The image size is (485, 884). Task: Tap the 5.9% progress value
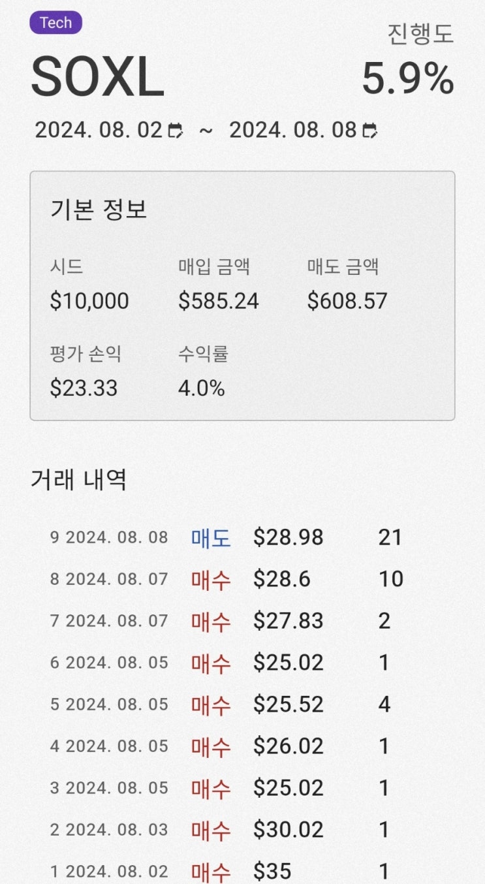pos(407,80)
